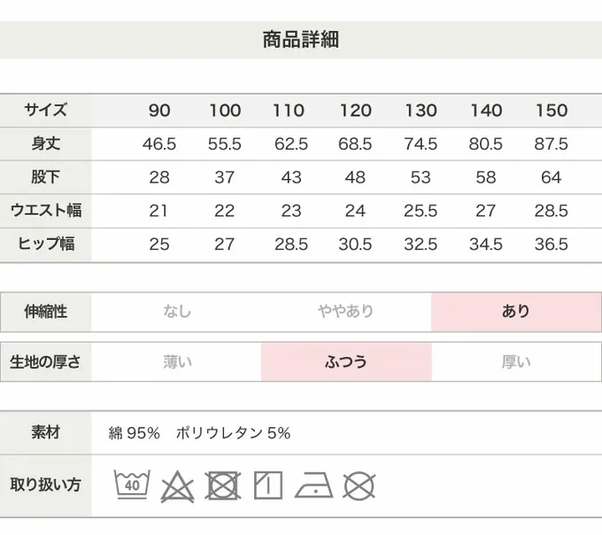Click the 綿 95% ポリウレタン 5% material text
Viewport: 602px width, 535px height.
click(x=199, y=433)
